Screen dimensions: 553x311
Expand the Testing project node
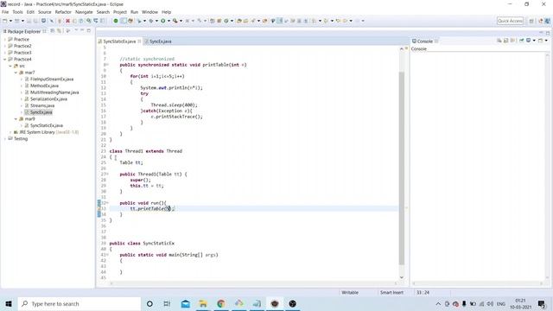point(5,139)
